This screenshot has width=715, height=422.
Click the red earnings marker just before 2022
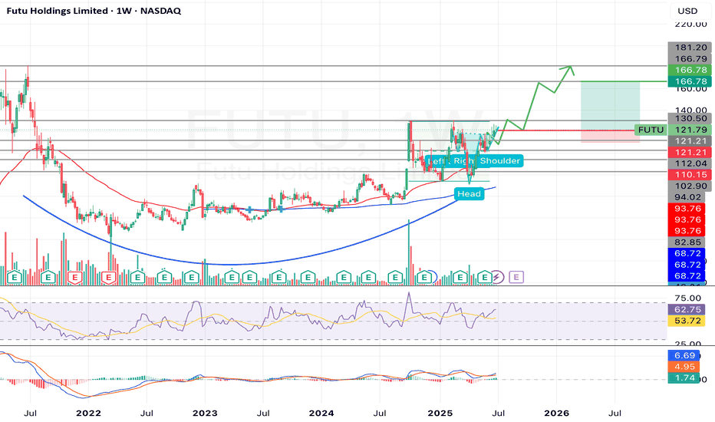(x=74, y=277)
